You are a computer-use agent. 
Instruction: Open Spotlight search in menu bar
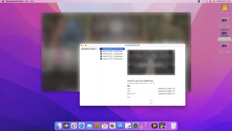207,1
